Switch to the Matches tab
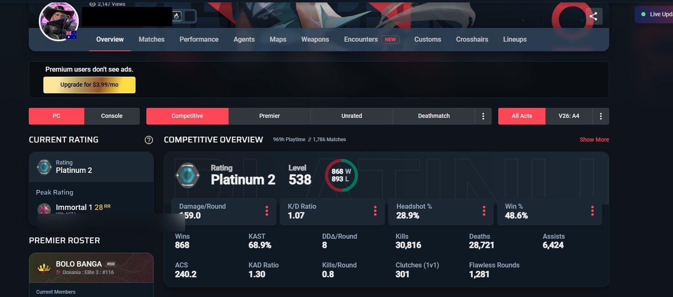Image resolution: width=673 pixels, height=297 pixels. [151, 40]
